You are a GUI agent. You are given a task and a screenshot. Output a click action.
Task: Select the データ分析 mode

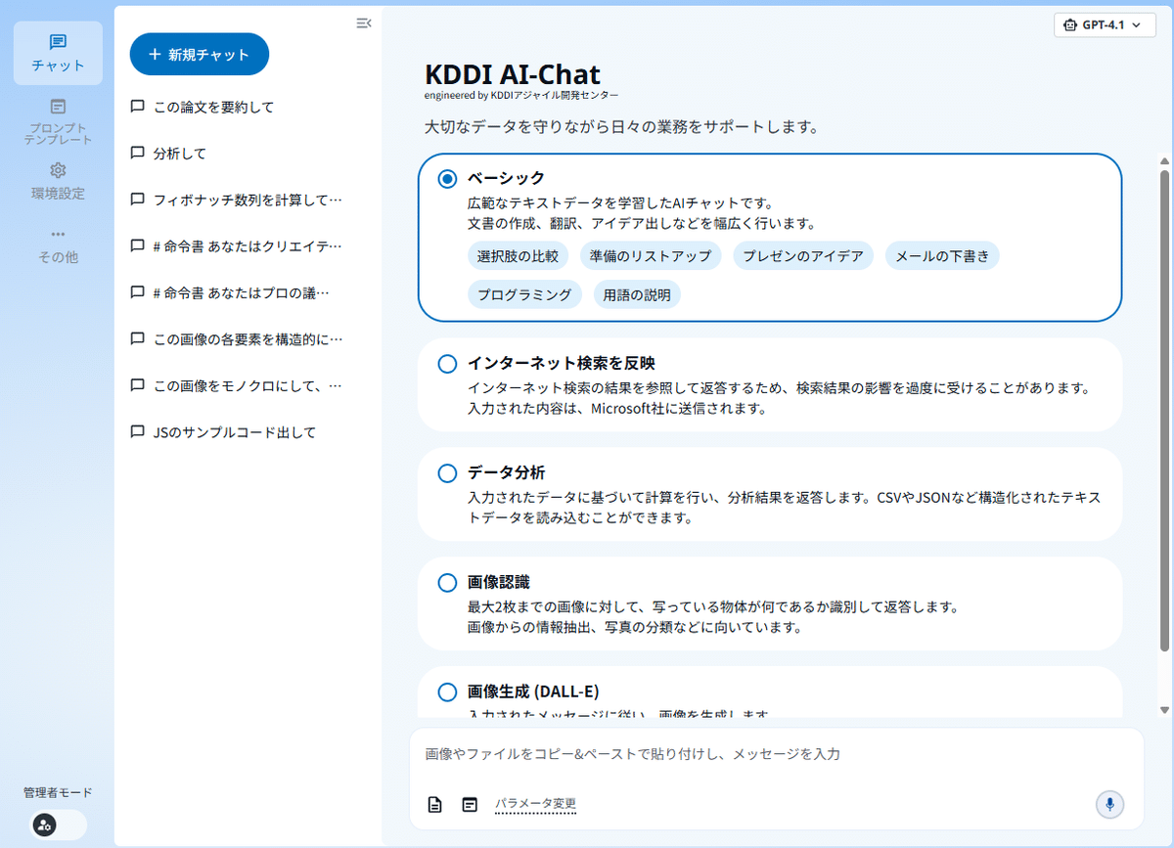[x=447, y=472]
